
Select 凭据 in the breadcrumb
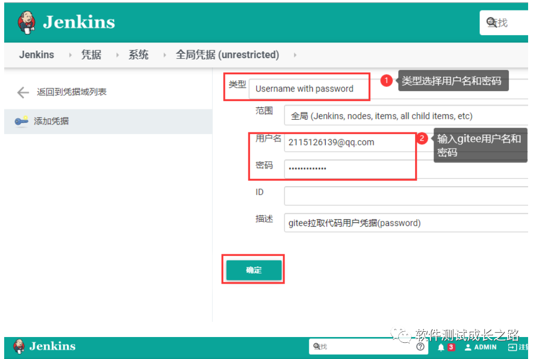[91, 54]
